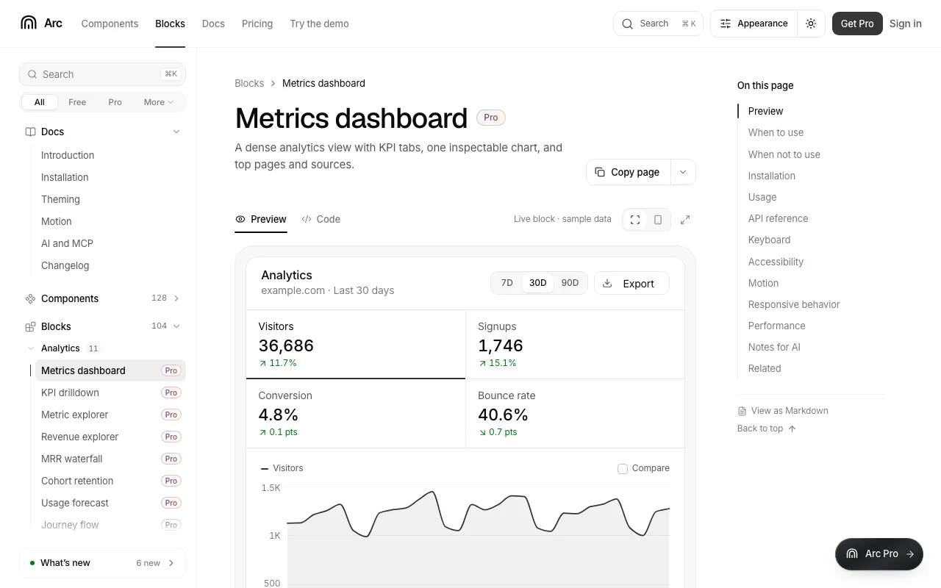Select the 30D time range
Screen dimensions: 941x588
pos(538,283)
